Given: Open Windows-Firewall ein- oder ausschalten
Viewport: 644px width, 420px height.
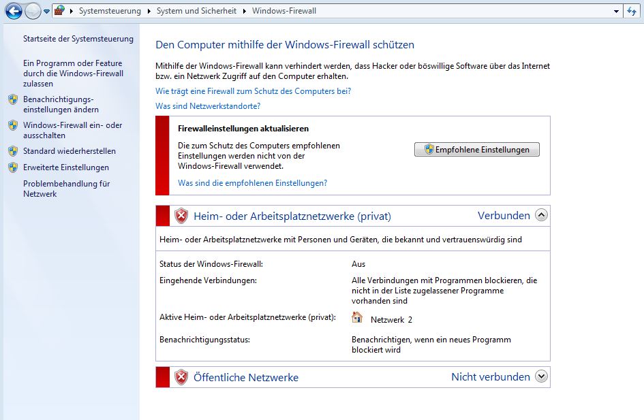Looking at the screenshot, I should (x=73, y=130).
